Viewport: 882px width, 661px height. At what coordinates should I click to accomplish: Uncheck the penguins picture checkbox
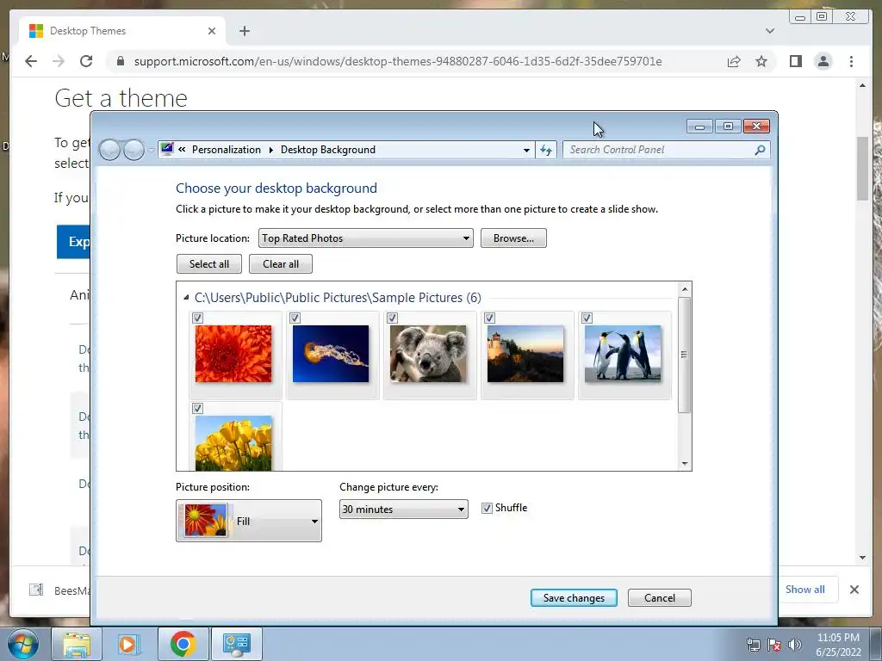point(587,318)
